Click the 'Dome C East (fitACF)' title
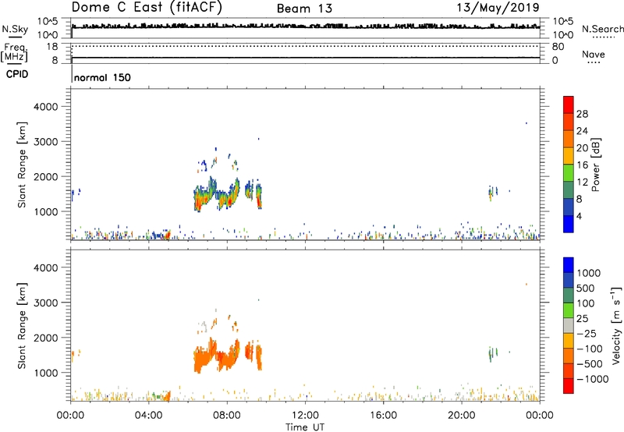This screenshot has height=432, width=624. point(147,8)
